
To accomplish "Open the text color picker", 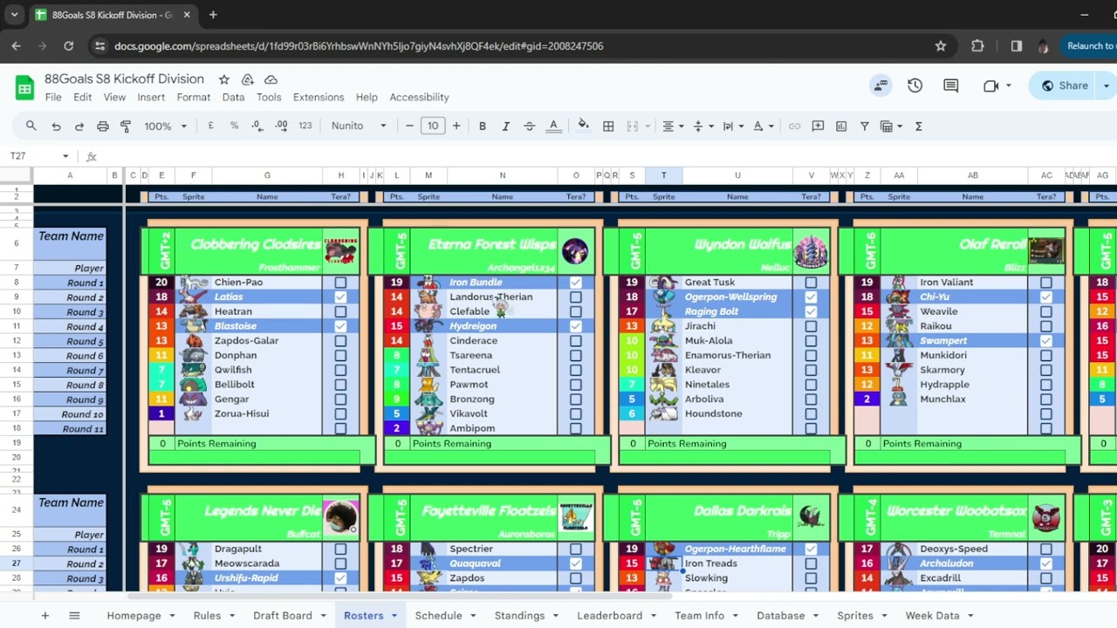I will click(553, 126).
